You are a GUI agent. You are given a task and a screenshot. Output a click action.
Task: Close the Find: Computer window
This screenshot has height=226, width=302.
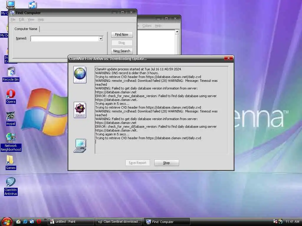131,12
